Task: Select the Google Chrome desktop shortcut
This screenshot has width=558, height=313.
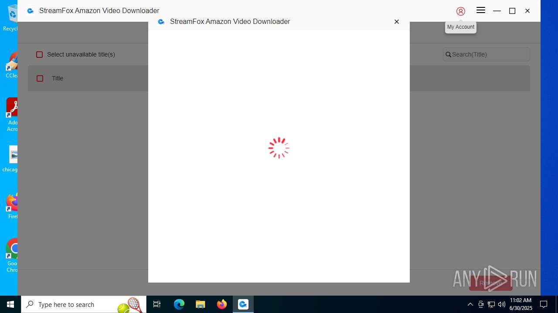Action: tap(12, 256)
